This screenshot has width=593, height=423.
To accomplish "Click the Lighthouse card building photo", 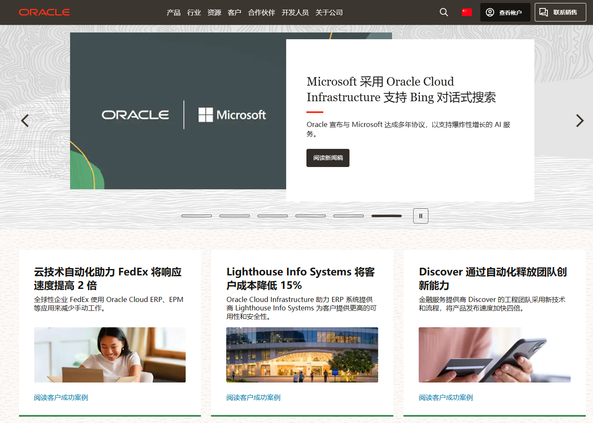I will pyautogui.click(x=302, y=355).
